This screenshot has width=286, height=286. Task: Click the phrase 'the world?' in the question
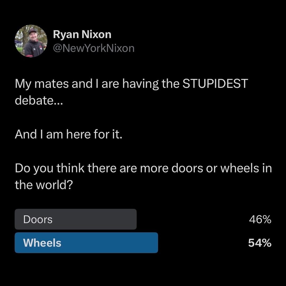coord(44,185)
